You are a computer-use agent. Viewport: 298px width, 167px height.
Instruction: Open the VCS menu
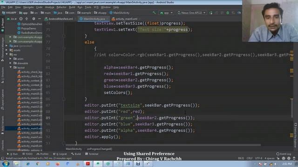pyautogui.click(x=96, y=7)
